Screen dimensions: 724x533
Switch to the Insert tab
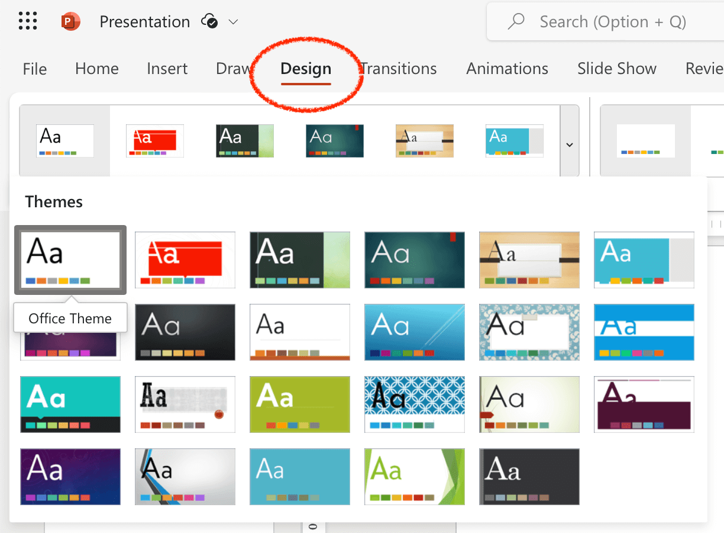click(167, 69)
